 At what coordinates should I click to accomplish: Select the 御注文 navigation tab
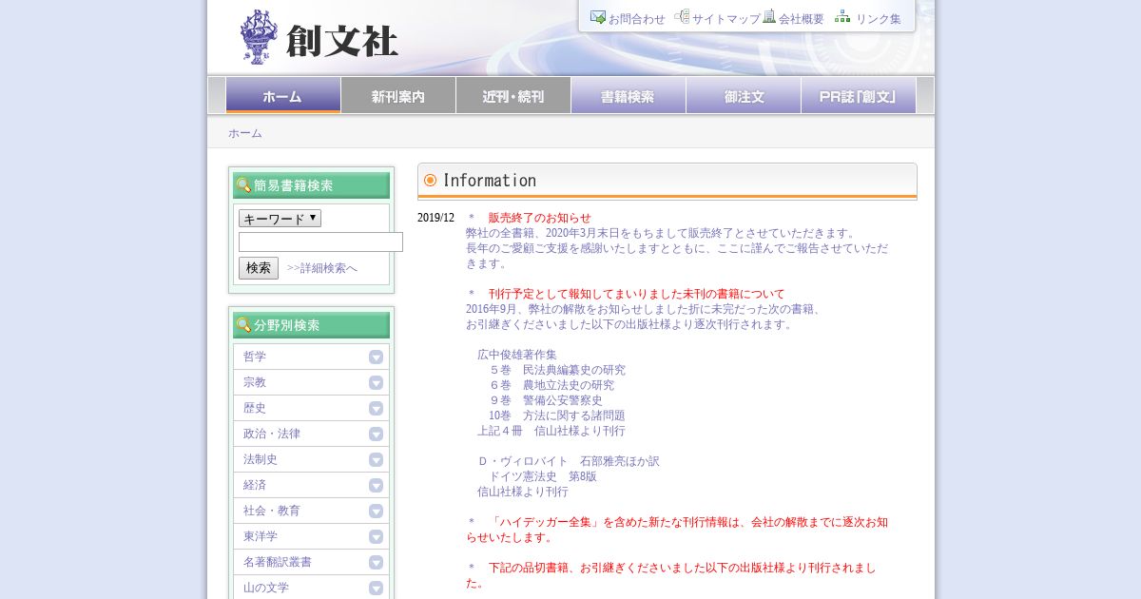(x=744, y=95)
